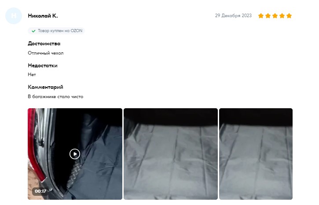Screen dimensions: 319x205
Task: Click the reviewer avatar with letter Н
Action: pyautogui.click(x=14, y=16)
